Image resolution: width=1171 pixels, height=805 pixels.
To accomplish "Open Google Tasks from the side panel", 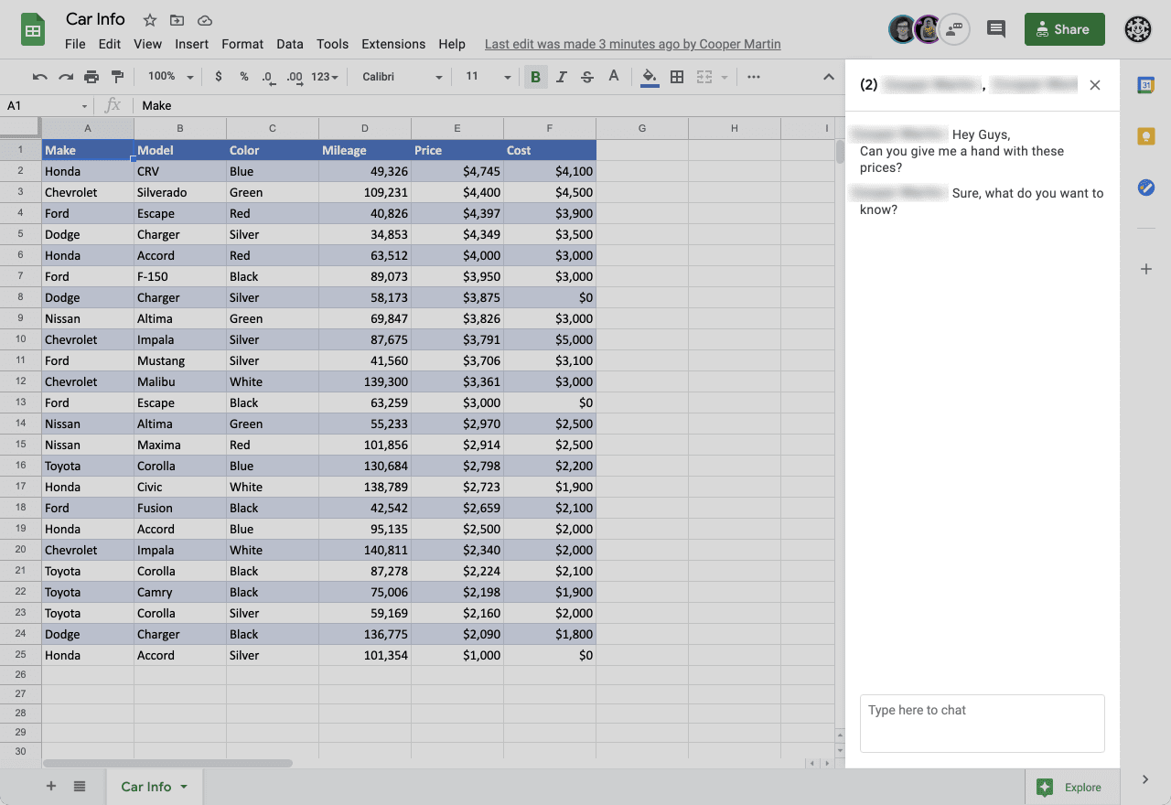I will pyautogui.click(x=1146, y=188).
